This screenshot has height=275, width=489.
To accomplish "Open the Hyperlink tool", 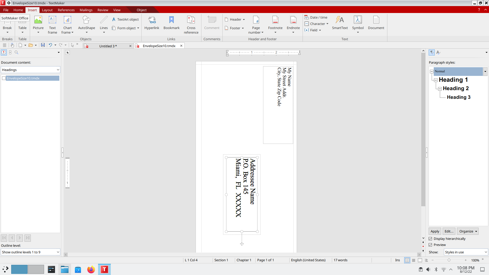I will point(152,20).
